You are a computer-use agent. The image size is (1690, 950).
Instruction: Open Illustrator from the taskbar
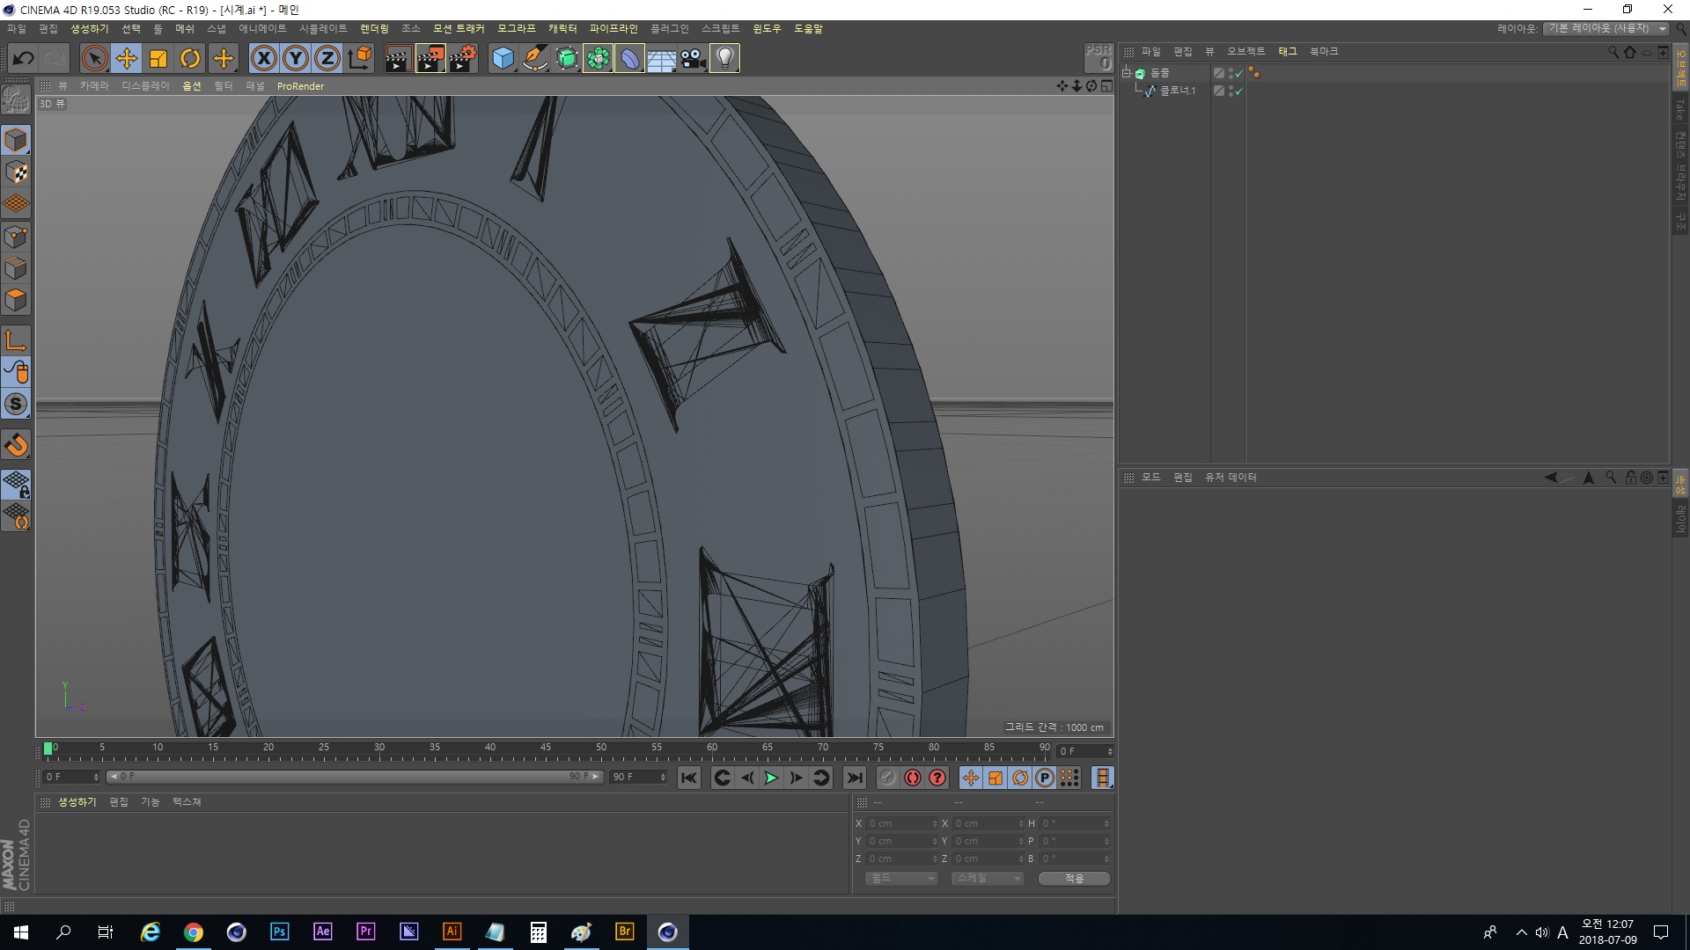pos(452,932)
